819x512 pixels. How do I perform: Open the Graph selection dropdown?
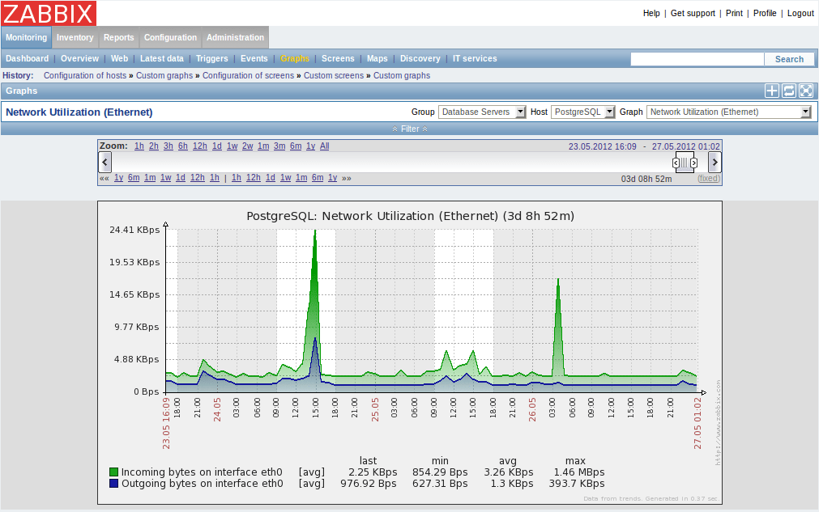pos(728,112)
